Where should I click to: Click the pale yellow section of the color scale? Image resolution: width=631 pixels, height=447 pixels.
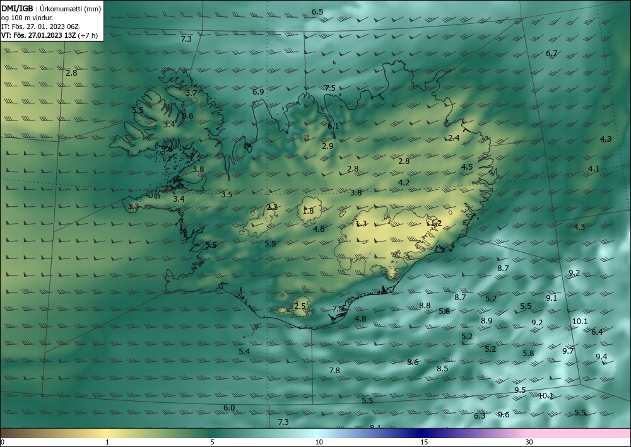coord(107,433)
